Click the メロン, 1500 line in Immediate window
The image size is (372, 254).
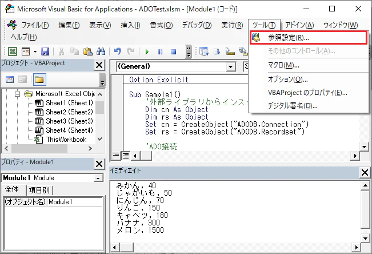(140, 230)
